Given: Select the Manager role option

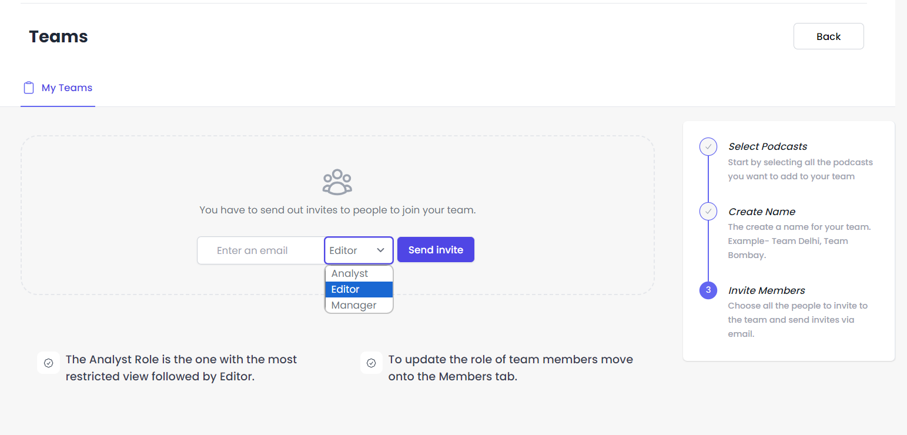Looking at the screenshot, I should pyautogui.click(x=353, y=304).
